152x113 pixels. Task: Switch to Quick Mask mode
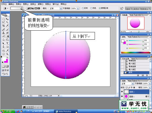tap(7, 66)
